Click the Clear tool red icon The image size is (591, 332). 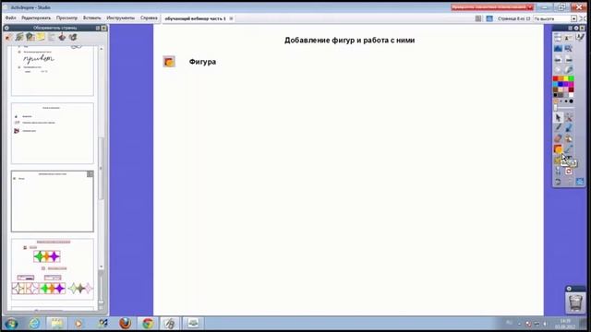click(x=569, y=172)
